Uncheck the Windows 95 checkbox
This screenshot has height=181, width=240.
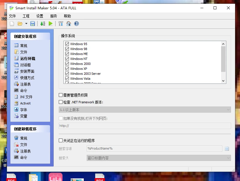(67, 44)
